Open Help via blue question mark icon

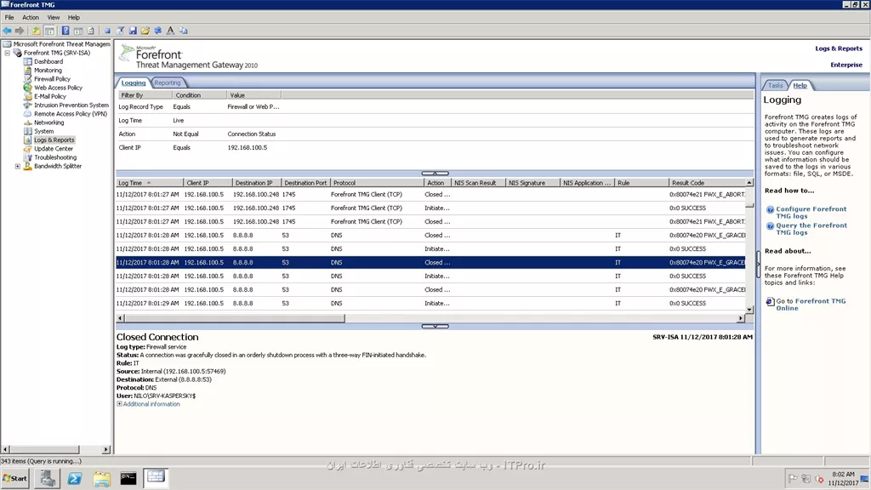tap(65, 31)
